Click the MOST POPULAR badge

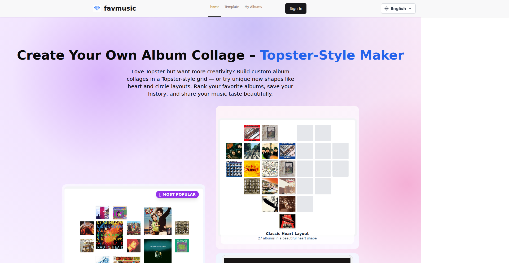(177, 194)
